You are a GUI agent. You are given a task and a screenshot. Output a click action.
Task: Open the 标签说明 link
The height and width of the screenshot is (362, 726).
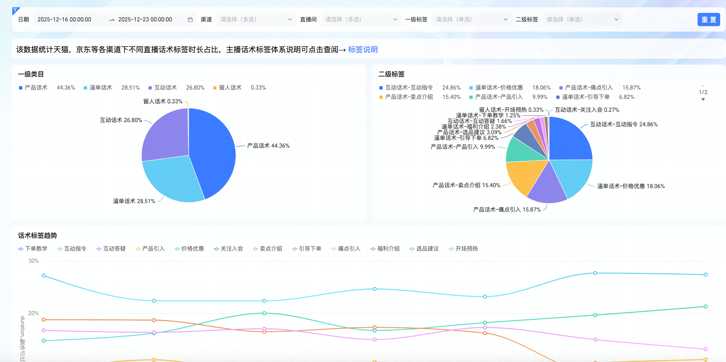click(x=363, y=49)
